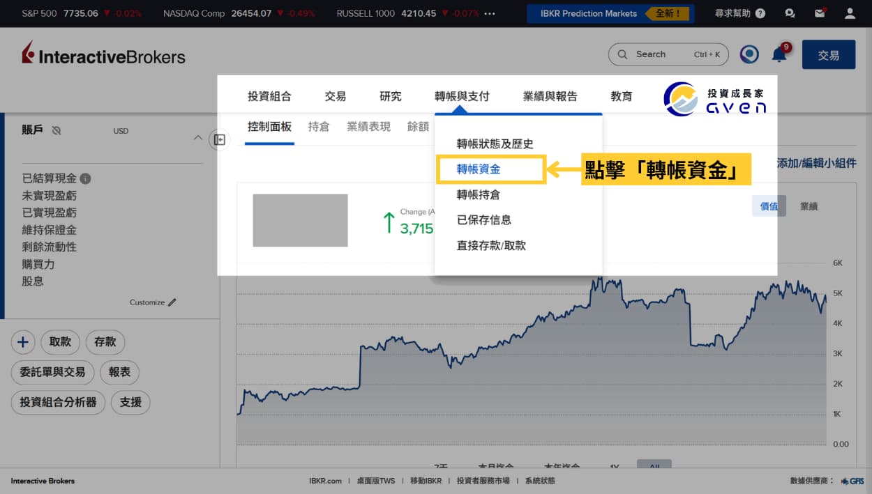Image resolution: width=872 pixels, height=494 pixels.
Task: Select 已保存信息 menu entry
Action: coord(484,219)
